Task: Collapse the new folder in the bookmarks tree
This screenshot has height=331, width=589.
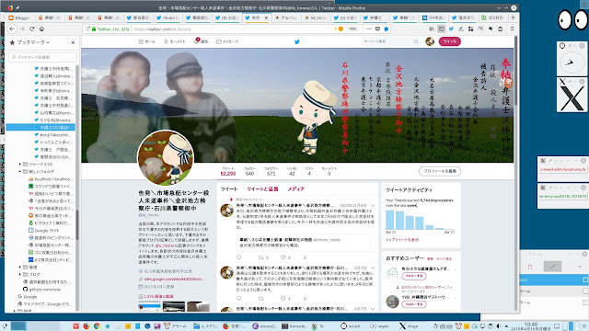Action: [x=20, y=172]
